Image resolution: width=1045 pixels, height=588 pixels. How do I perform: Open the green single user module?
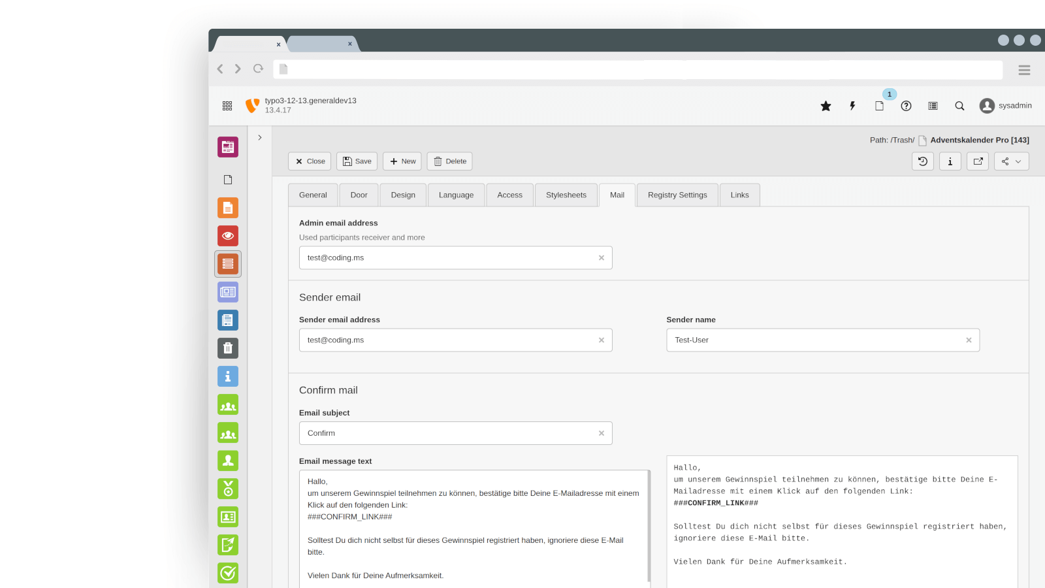[x=228, y=461]
